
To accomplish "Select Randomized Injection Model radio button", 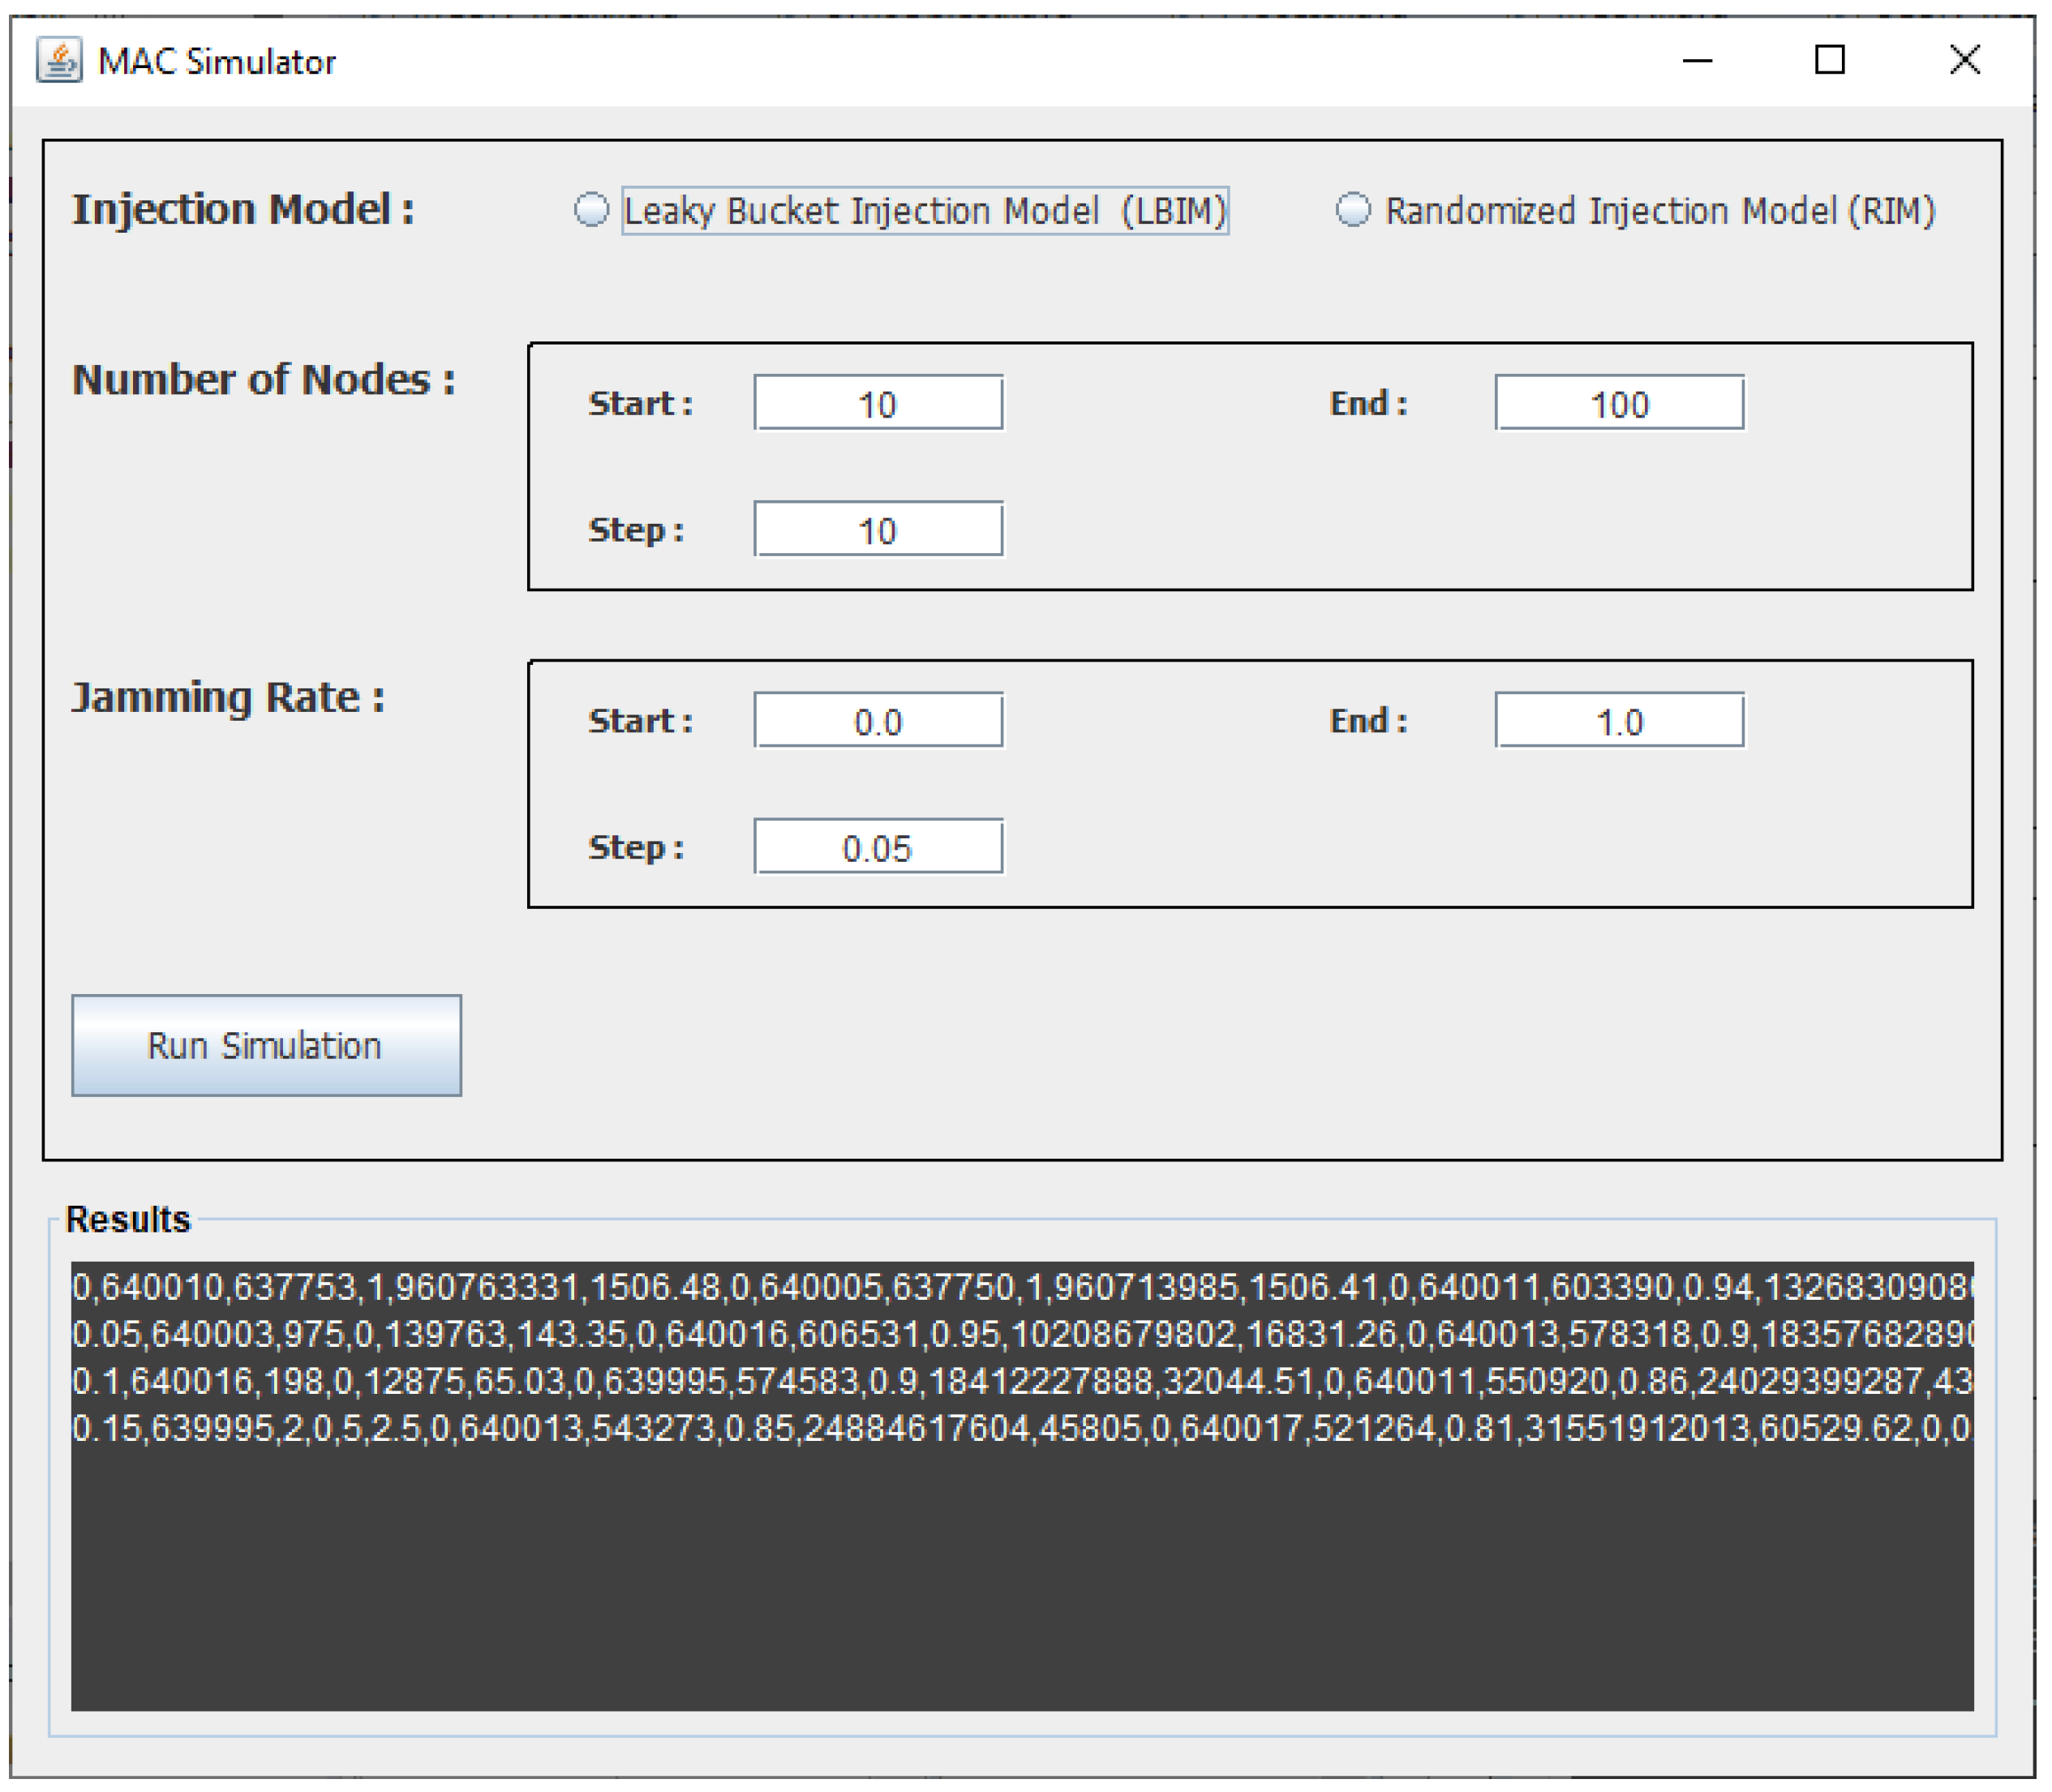I will [1353, 210].
